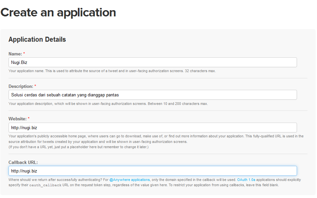Click the red asterisk beside Name
The image size is (317, 198).
(x=24, y=53)
